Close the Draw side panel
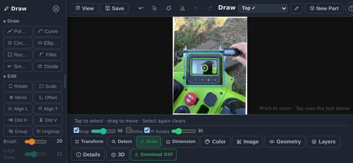 56,9
